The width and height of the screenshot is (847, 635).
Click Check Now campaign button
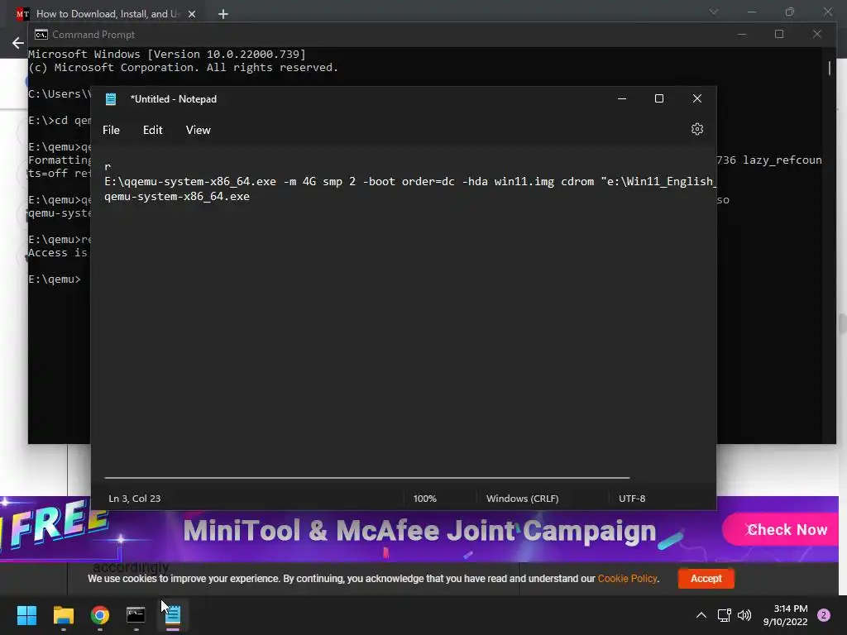pyautogui.click(x=781, y=529)
